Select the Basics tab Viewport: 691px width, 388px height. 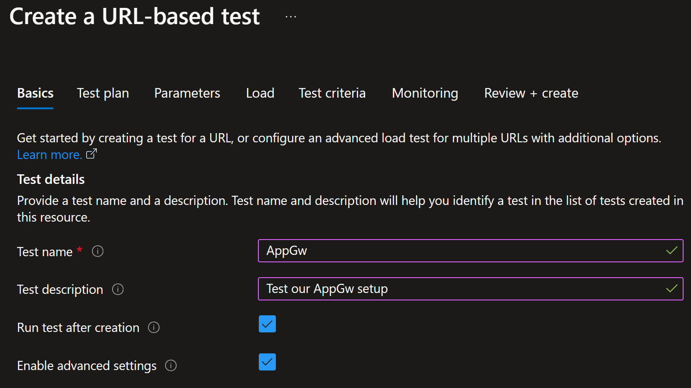[x=35, y=93]
